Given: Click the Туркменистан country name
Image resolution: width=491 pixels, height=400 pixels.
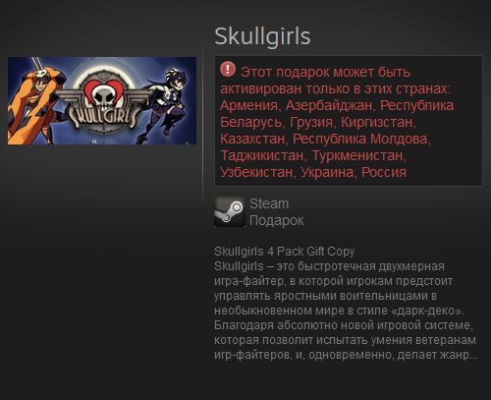Looking at the screenshot, I should [358, 155].
